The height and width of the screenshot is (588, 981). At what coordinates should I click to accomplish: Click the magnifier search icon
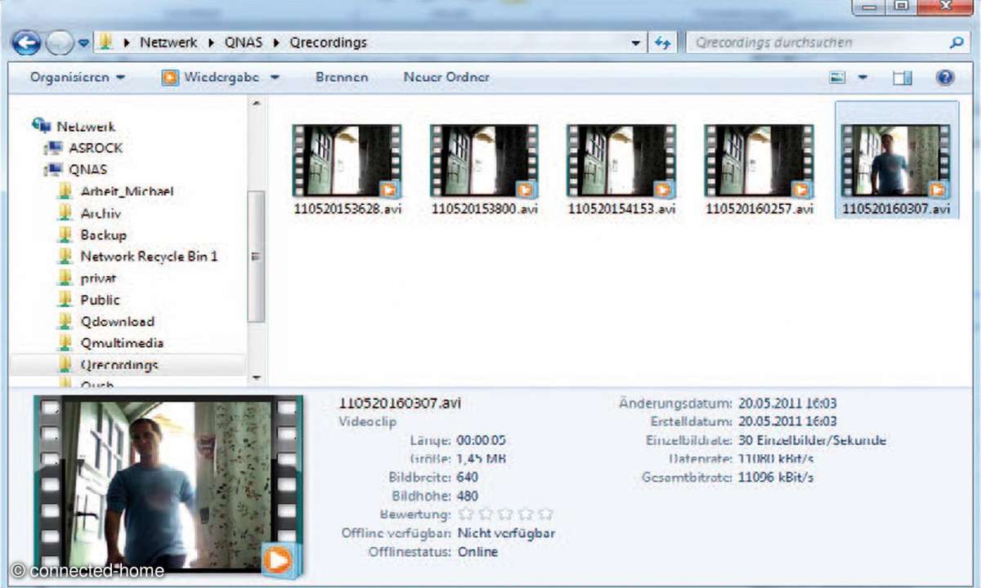956,42
